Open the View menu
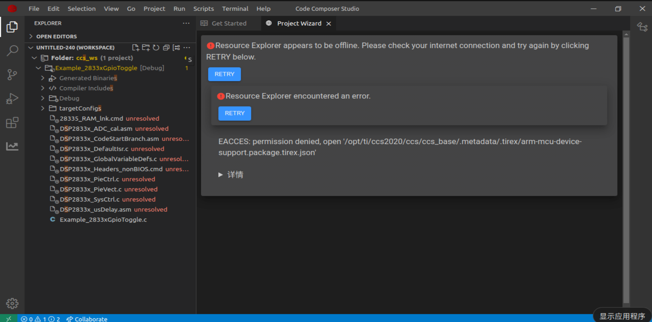 coord(111,9)
